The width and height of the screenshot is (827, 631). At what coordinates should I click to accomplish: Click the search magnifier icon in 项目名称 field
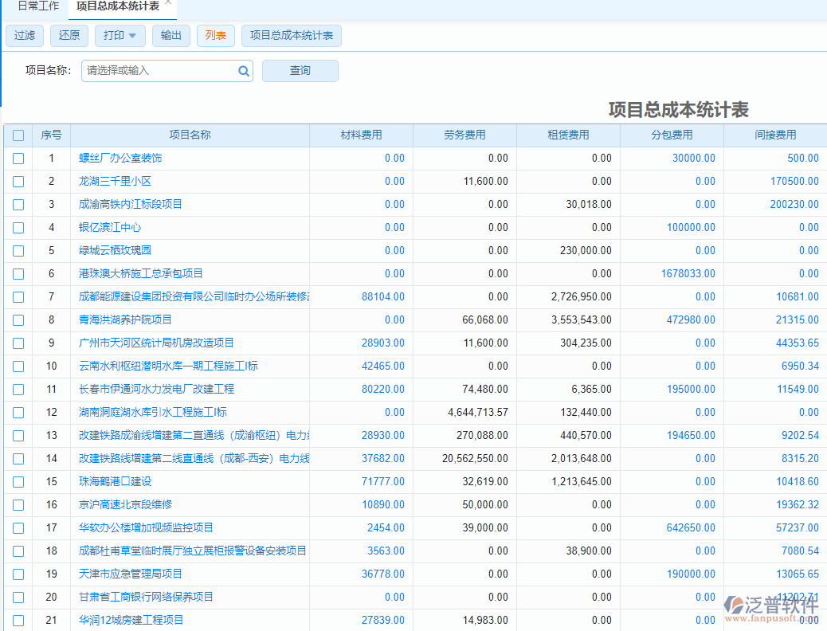pos(243,71)
